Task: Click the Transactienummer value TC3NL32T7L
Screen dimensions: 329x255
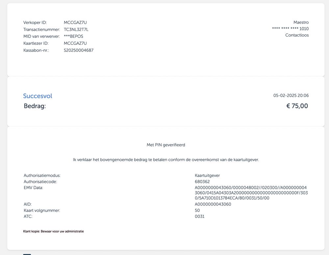Action: click(76, 30)
